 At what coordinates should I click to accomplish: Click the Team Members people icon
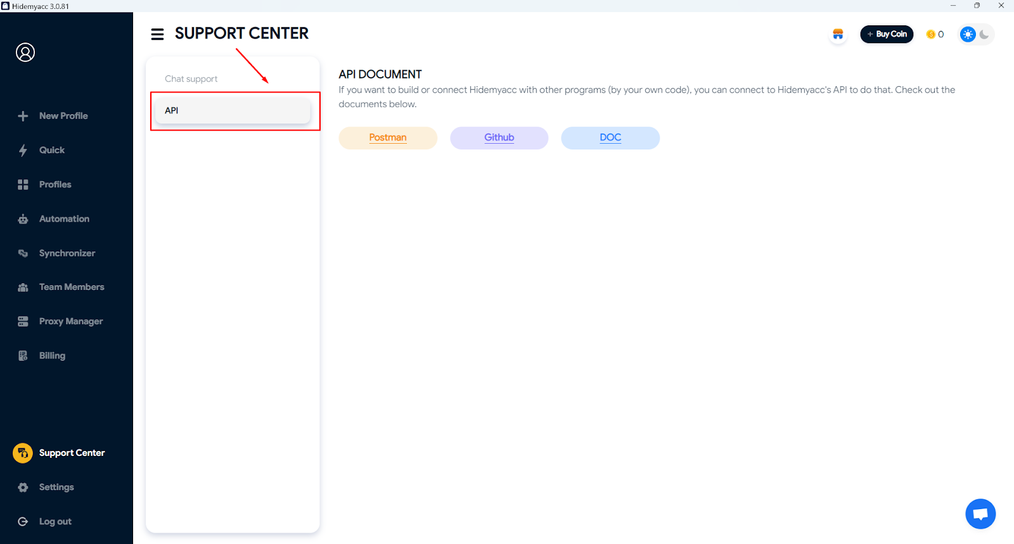[23, 288]
